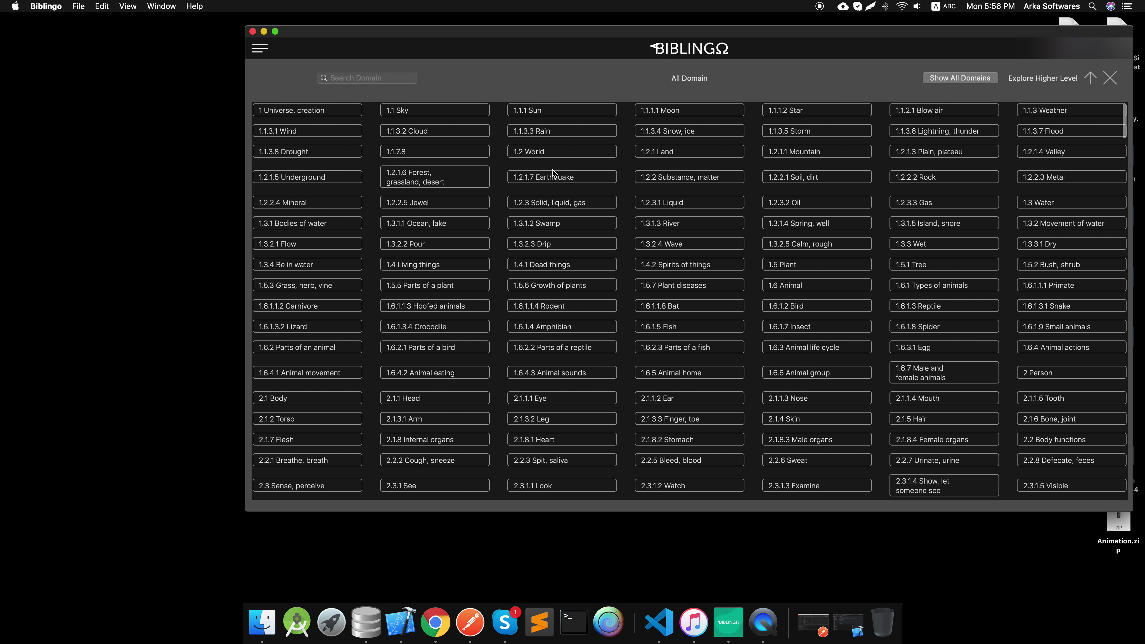Click the domain list vertical scrollbar
1145x644 pixels.
pyautogui.click(x=1125, y=121)
